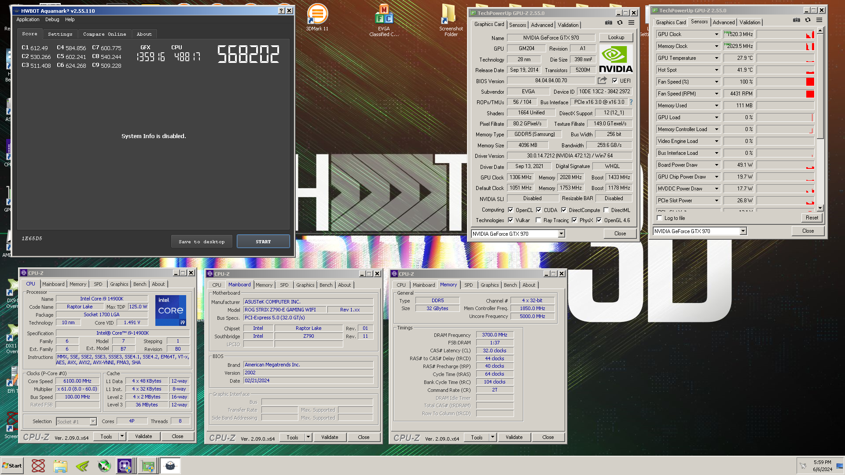Switch to Settings tab in Aquamark

60,34
